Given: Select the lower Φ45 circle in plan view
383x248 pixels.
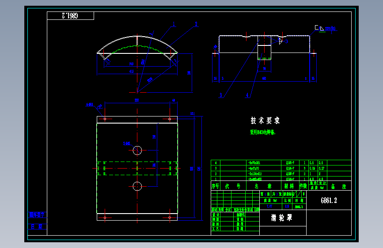Looking at the screenshot, I should coord(137,186).
